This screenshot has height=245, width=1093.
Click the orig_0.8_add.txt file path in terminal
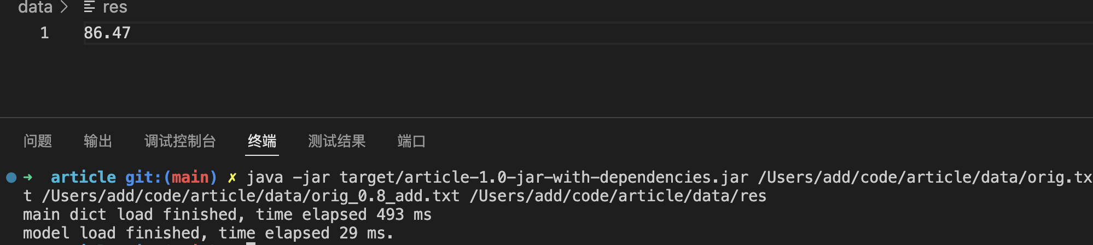(x=251, y=196)
